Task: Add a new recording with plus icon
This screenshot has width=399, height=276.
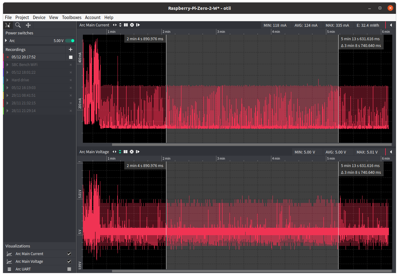Action: (x=71, y=49)
